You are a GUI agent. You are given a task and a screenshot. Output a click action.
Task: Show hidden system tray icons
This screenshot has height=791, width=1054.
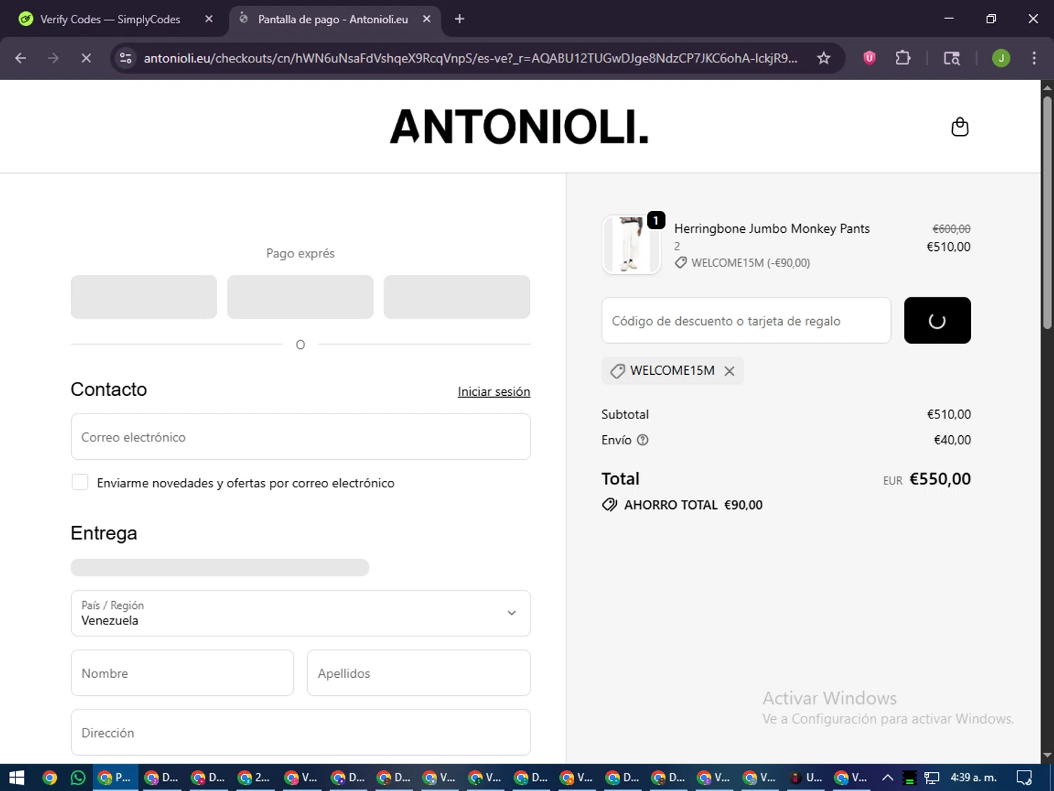coord(887,778)
